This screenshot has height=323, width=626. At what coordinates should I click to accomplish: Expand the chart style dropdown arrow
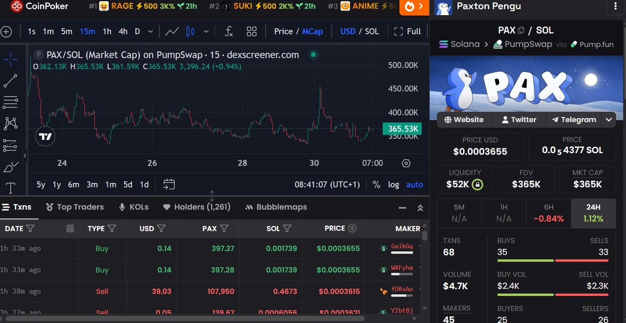pyautogui.click(x=207, y=32)
